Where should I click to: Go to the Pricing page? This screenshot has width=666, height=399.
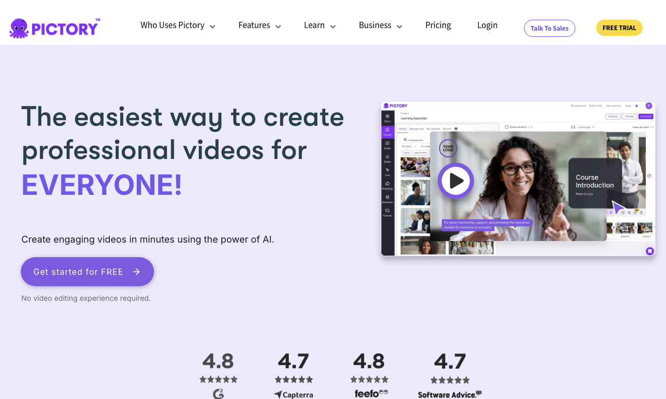pos(438,25)
